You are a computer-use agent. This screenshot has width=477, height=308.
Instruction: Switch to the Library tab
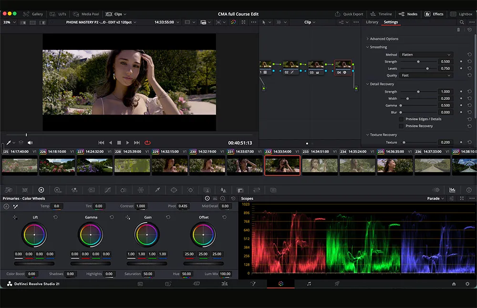tap(372, 22)
